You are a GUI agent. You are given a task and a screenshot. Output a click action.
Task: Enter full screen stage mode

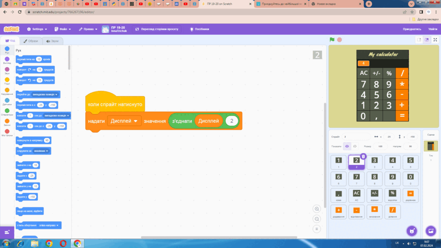click(x=435, y=40)
